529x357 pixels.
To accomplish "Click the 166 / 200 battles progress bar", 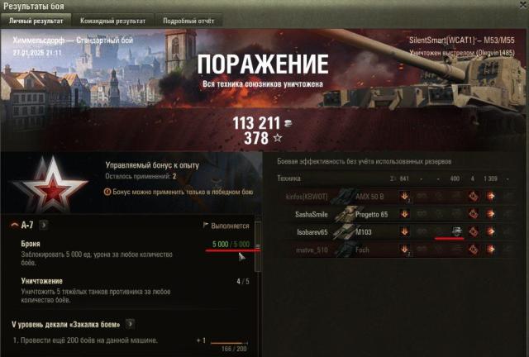I will click(229, 343).
